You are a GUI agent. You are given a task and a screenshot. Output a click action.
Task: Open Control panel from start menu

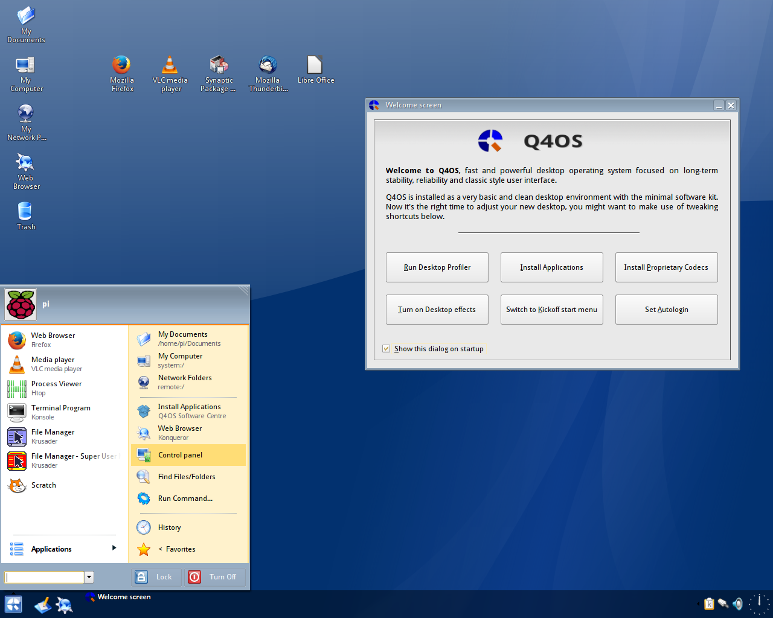coord(188,455)
